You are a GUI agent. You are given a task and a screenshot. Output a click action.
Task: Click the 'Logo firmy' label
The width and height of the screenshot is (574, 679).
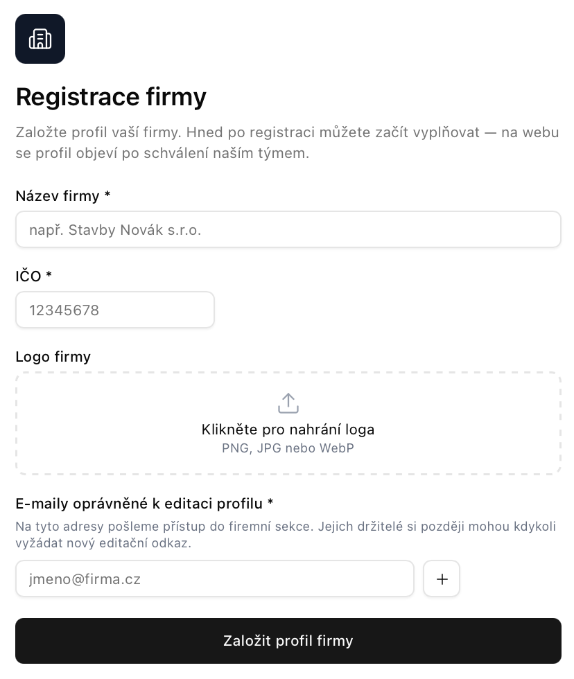(53, 357)
